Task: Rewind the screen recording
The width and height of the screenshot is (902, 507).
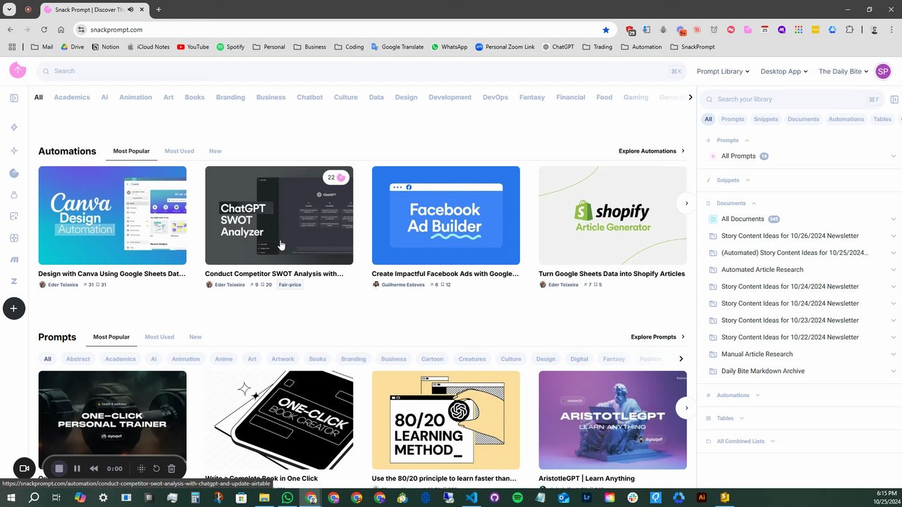Action: pyautogui.click(x=94, y=468)
